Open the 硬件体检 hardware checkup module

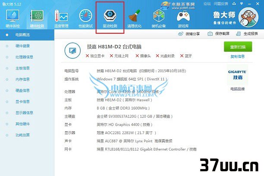13,19
